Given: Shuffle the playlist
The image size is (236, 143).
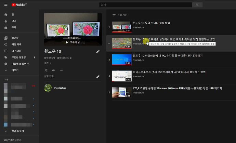Looking at the screenshot, I should tap(46, 70).
